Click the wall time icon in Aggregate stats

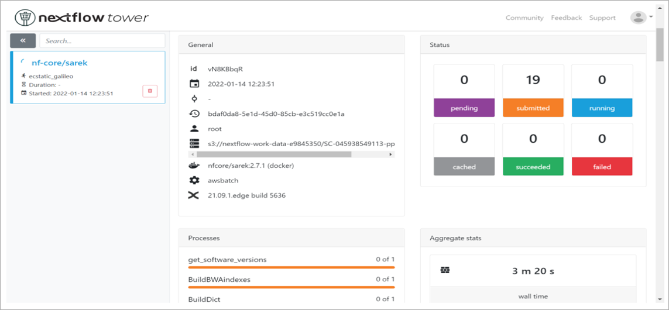click(x=445, y=270)
